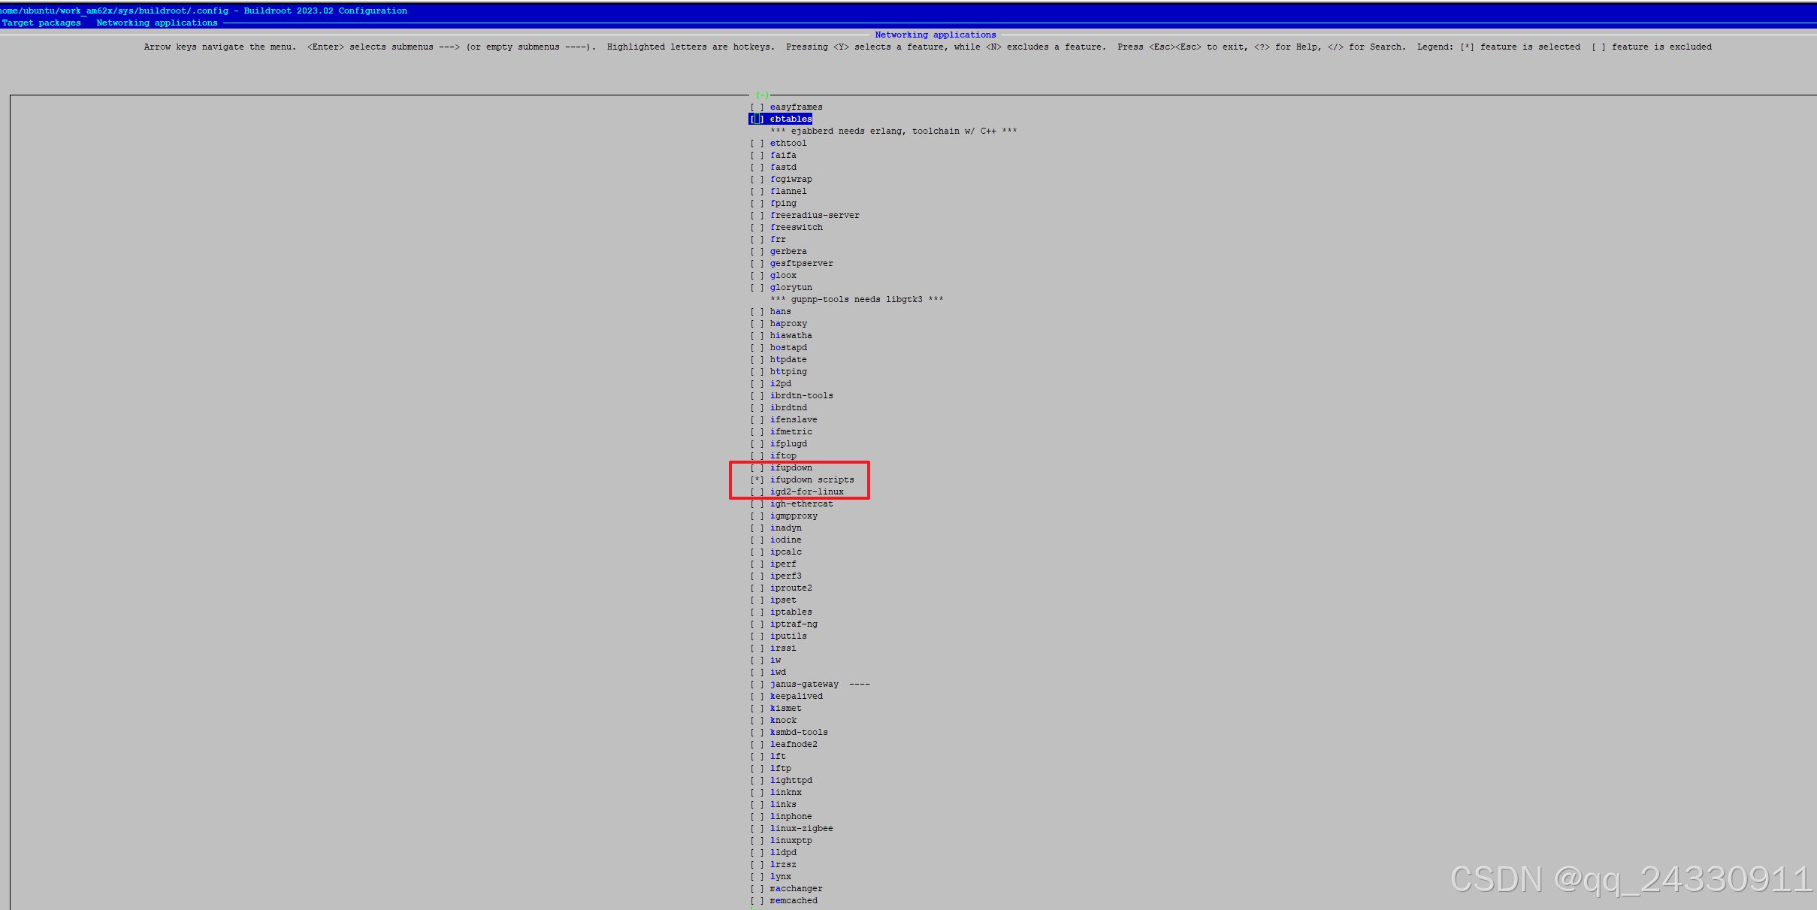Enable the ethtool package
The image size is (1817, 910).
click(x=757, y=143)
